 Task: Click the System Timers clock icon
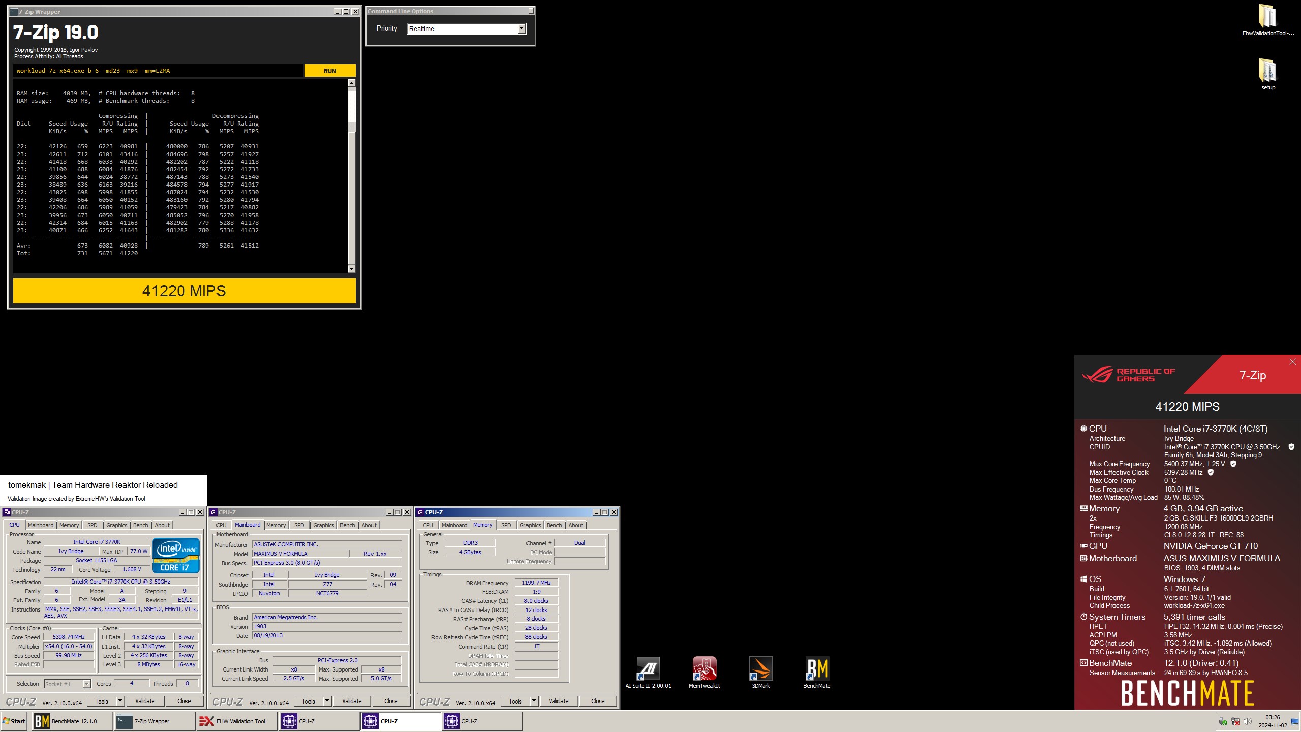click(1083, 617)
